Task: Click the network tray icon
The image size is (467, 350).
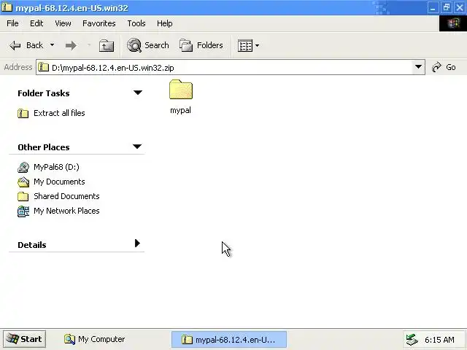Action: [412, 340]
